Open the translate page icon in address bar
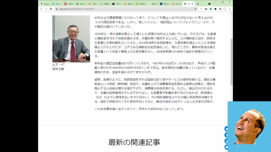 201,9
